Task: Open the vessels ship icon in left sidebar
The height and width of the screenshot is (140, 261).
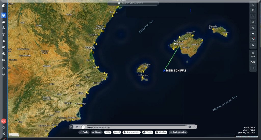Action: 4,22
